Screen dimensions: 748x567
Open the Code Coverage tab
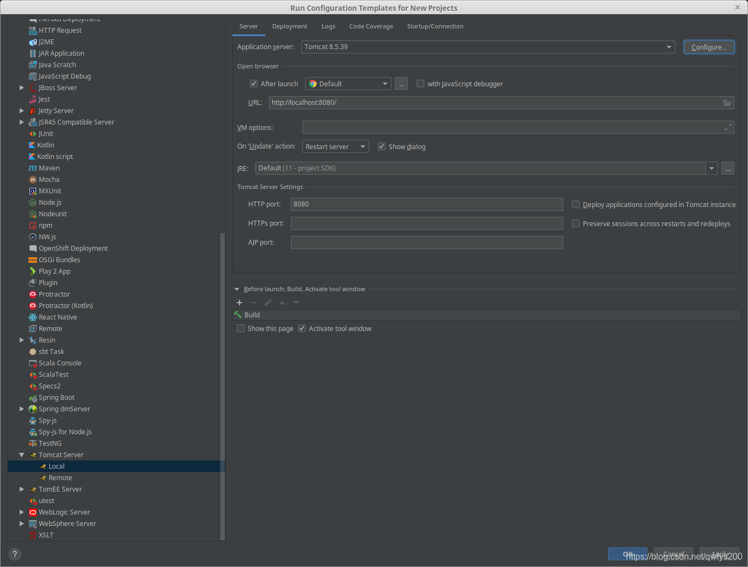[371, 26]
